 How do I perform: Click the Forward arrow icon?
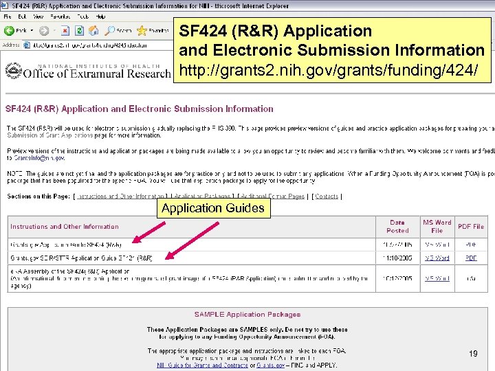pos(44,31)
